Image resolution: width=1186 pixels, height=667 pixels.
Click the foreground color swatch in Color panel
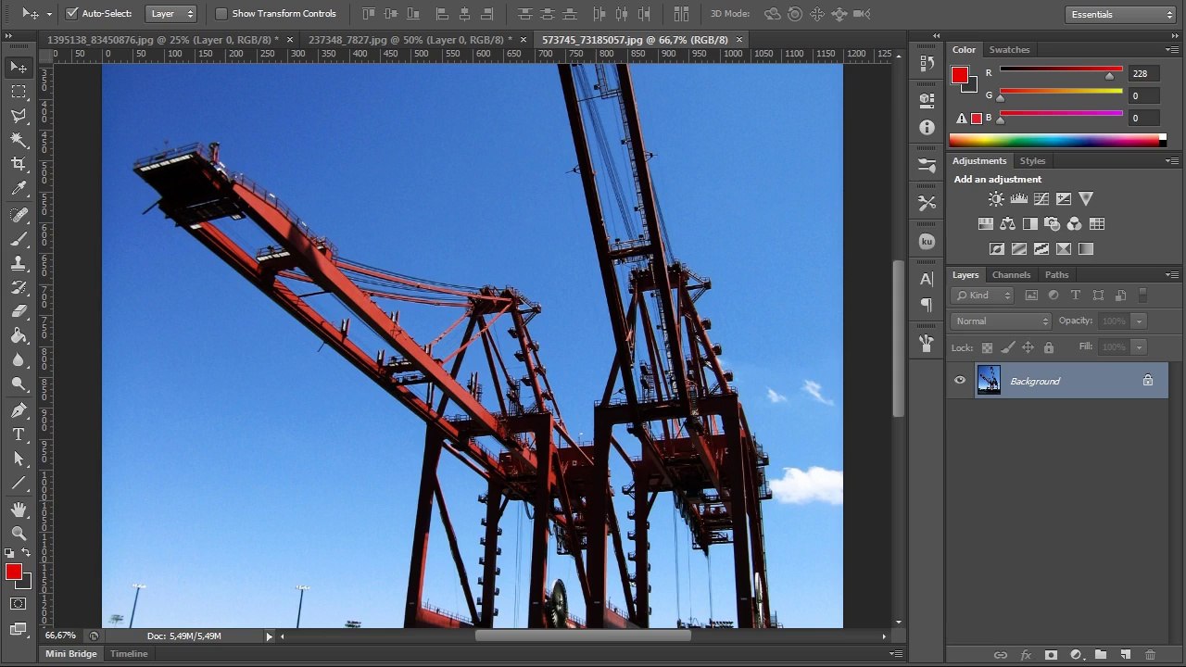coord(960,75)
